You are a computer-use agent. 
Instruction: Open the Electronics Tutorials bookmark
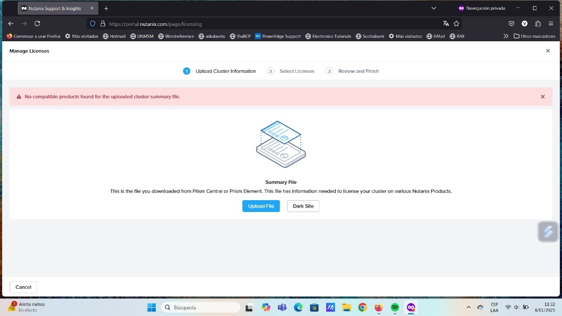(x=328, y=36)
